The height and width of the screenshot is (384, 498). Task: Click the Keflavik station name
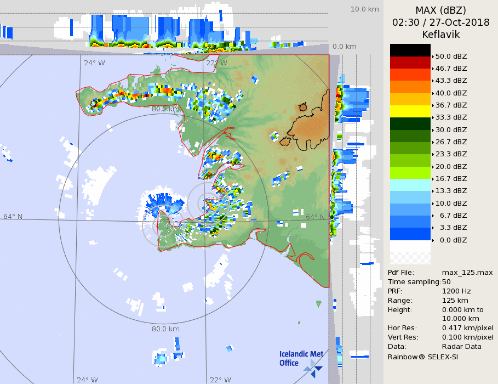440,35
